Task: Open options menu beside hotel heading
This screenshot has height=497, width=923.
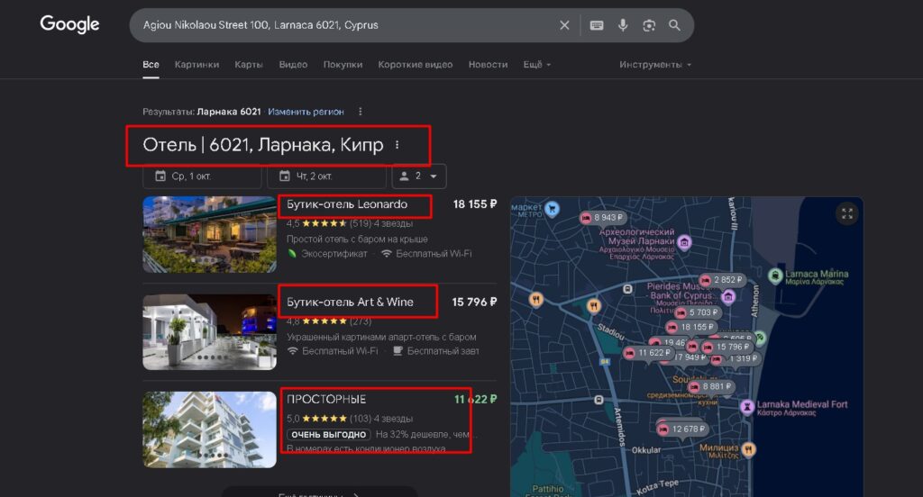Action: tap(398, 145)
